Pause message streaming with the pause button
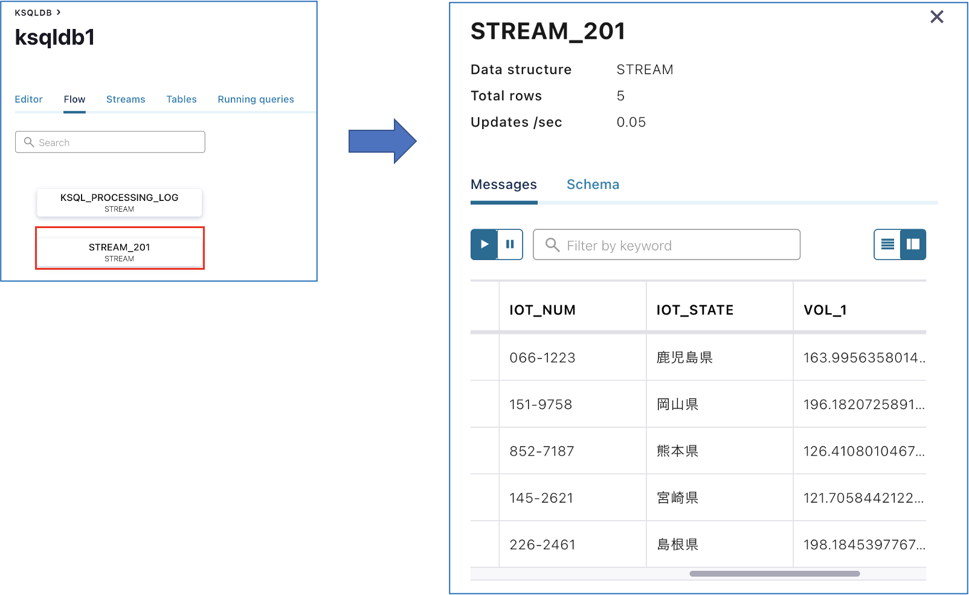This screenshot has height=595, width=969. pyautogui.click(x=510, y=244)
